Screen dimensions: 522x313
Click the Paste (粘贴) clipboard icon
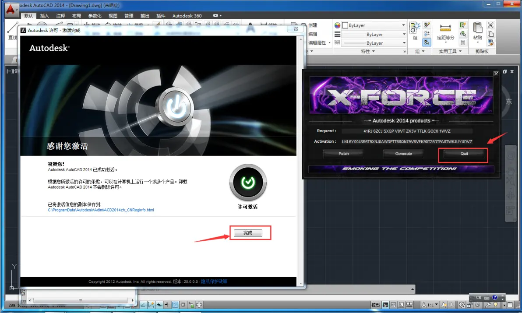(478, 28)
